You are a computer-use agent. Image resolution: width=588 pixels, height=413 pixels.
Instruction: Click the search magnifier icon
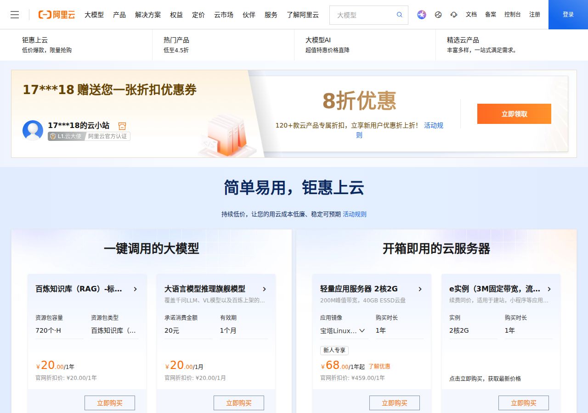(400, 15)
